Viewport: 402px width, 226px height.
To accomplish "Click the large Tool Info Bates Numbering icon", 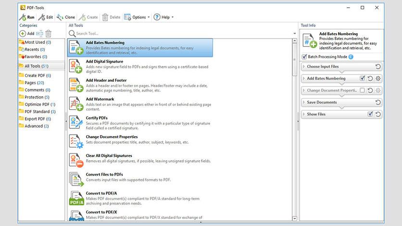I will click(x=310, y=40).
